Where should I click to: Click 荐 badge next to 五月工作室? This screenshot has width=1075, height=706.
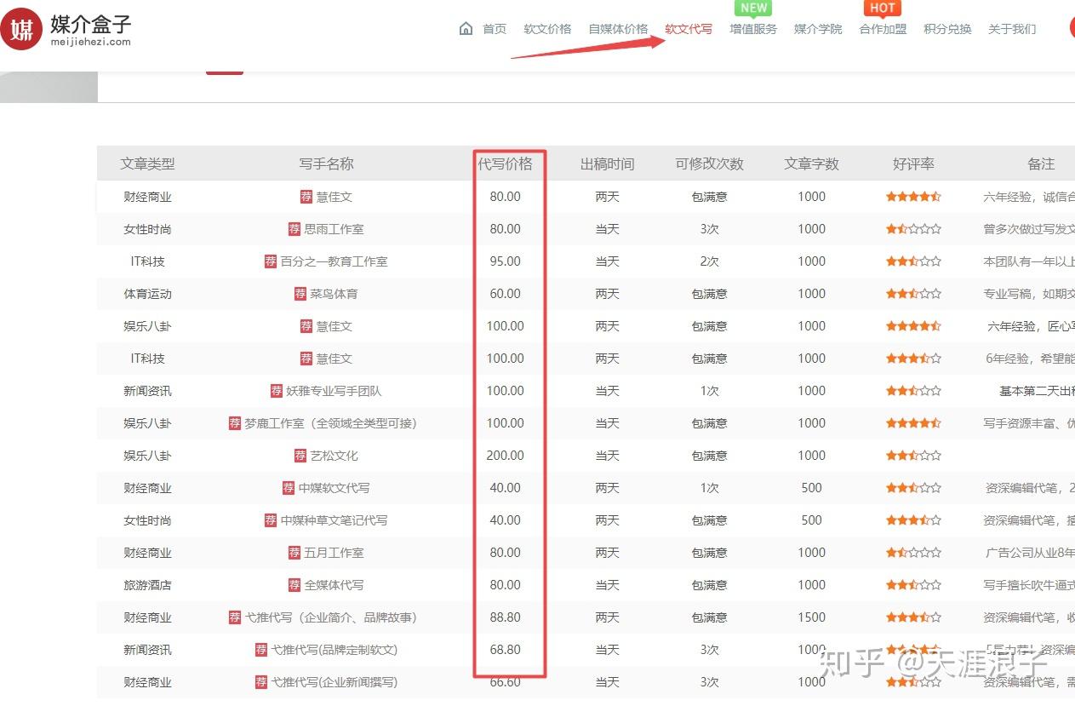click(294, 553)
